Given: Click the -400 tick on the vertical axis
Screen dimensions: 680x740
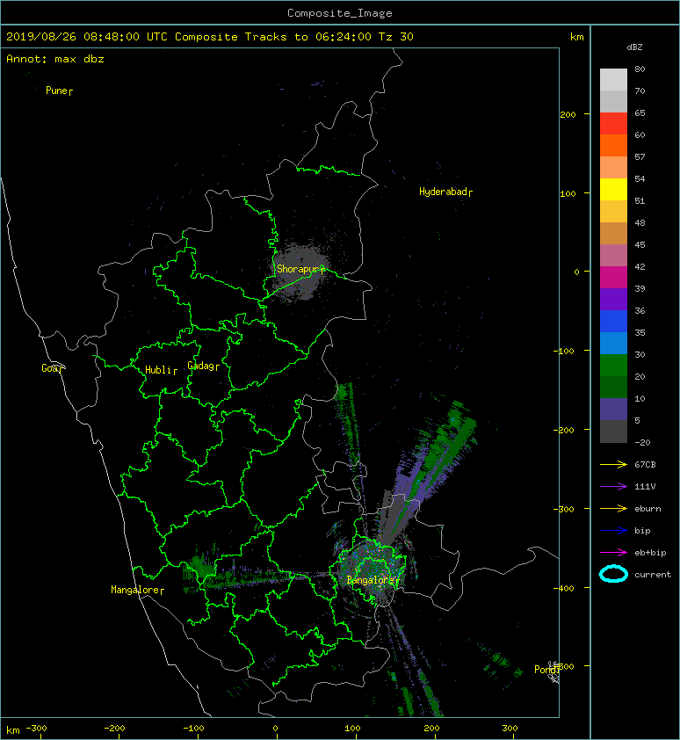Looking at the screenshot, I should coord(563,588).
